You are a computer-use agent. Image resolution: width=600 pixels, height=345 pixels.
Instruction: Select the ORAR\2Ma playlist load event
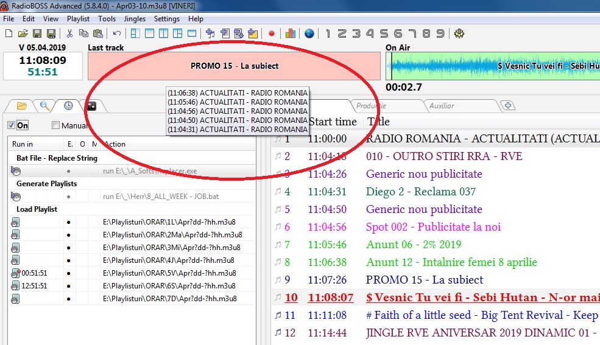132,235
